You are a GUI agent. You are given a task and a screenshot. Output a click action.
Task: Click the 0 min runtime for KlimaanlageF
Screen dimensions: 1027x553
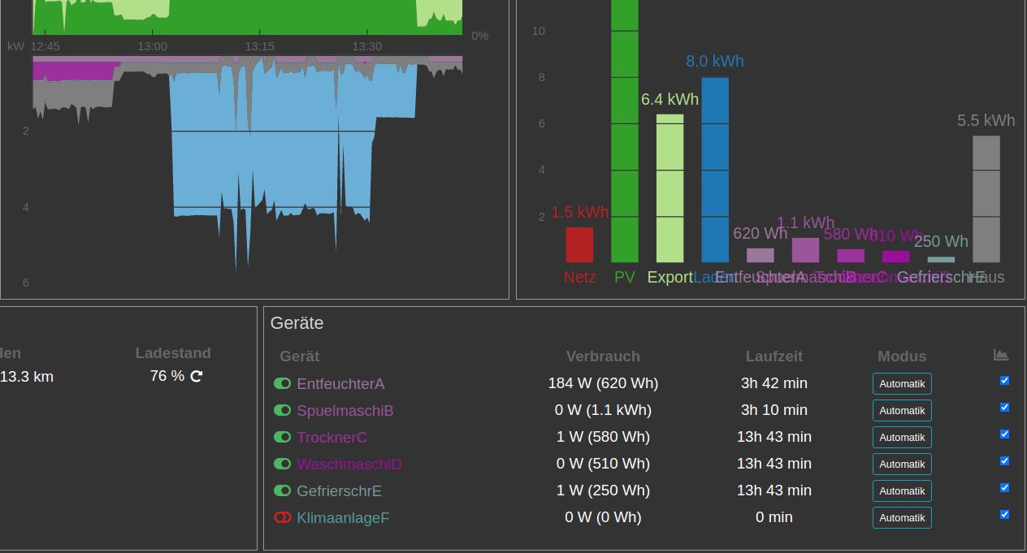(774, 517)
